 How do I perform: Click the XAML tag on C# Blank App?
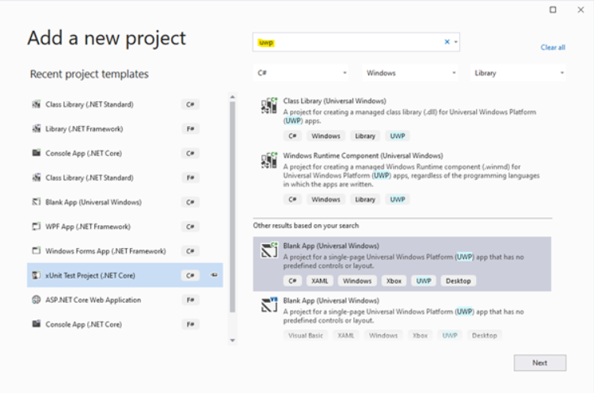(x=320, y=280)
